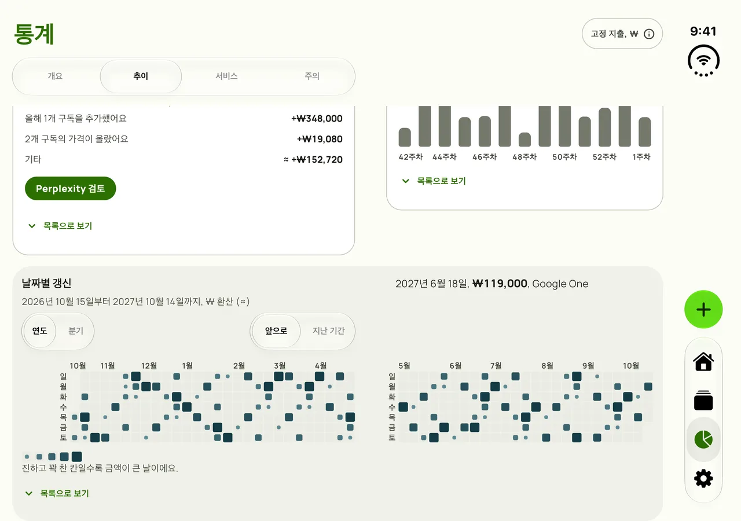This screenshot has width=741, height=521.
Task: Click the bar for 1주차
Action: tap(644, 132)
